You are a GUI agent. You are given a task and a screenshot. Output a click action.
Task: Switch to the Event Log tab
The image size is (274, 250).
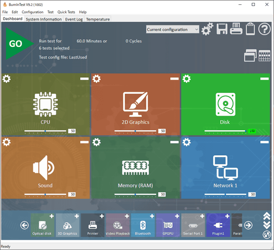coord(74,19)
